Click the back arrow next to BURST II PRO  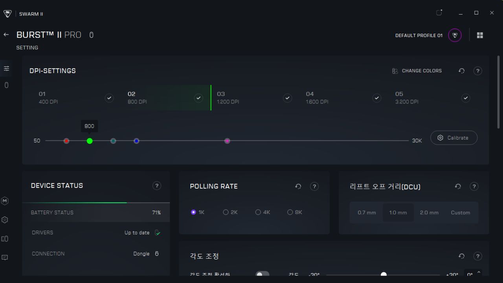(x=6, y=35)
